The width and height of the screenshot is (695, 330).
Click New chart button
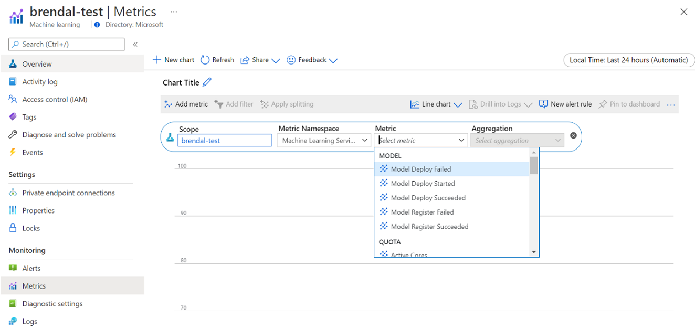pyautogui.click(x=173, y=60)
